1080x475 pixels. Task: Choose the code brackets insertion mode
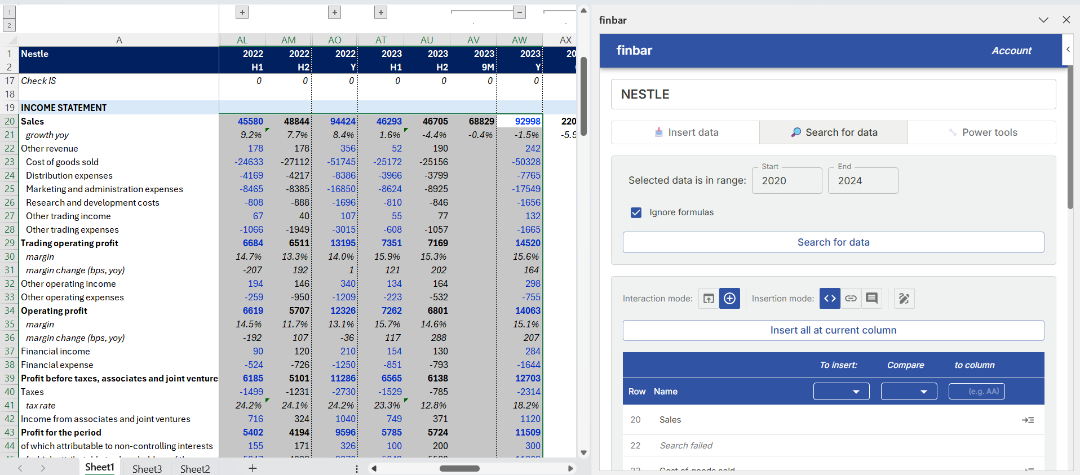click(x=830, y=299)
